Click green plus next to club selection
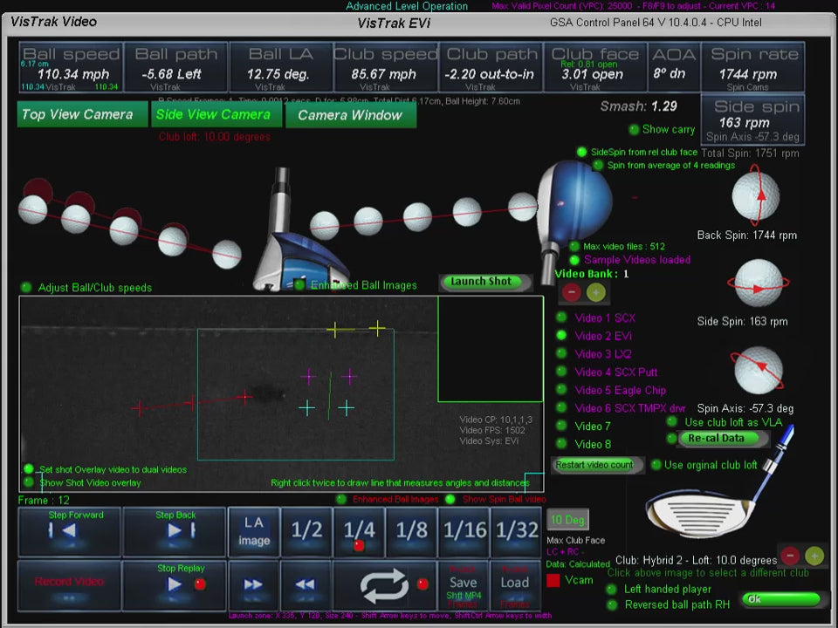Viewport: 838px width, 628px height. click(x=814, y=556)
